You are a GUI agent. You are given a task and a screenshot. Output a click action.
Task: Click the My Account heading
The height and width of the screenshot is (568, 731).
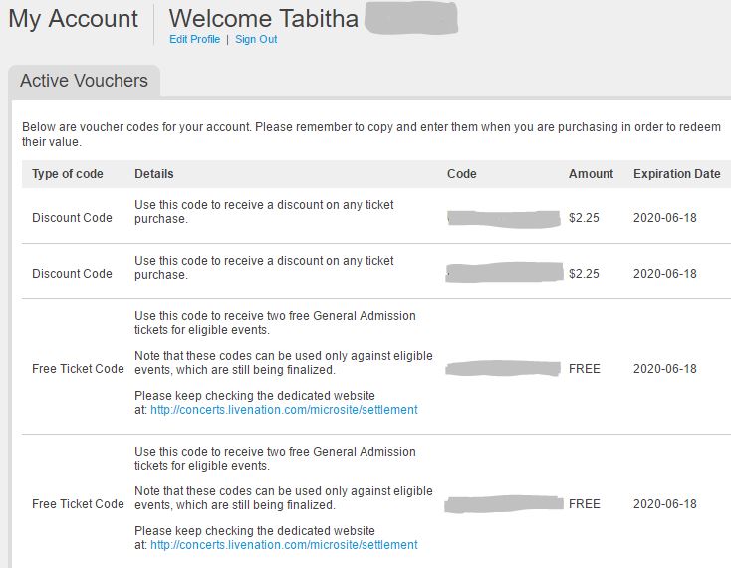(74, 19)
